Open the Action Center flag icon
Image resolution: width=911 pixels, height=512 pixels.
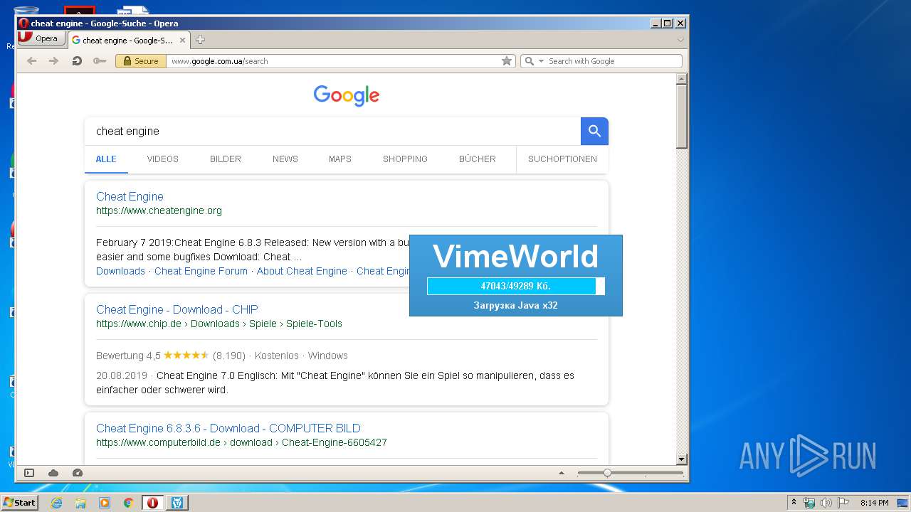click(x=843, y=503)
